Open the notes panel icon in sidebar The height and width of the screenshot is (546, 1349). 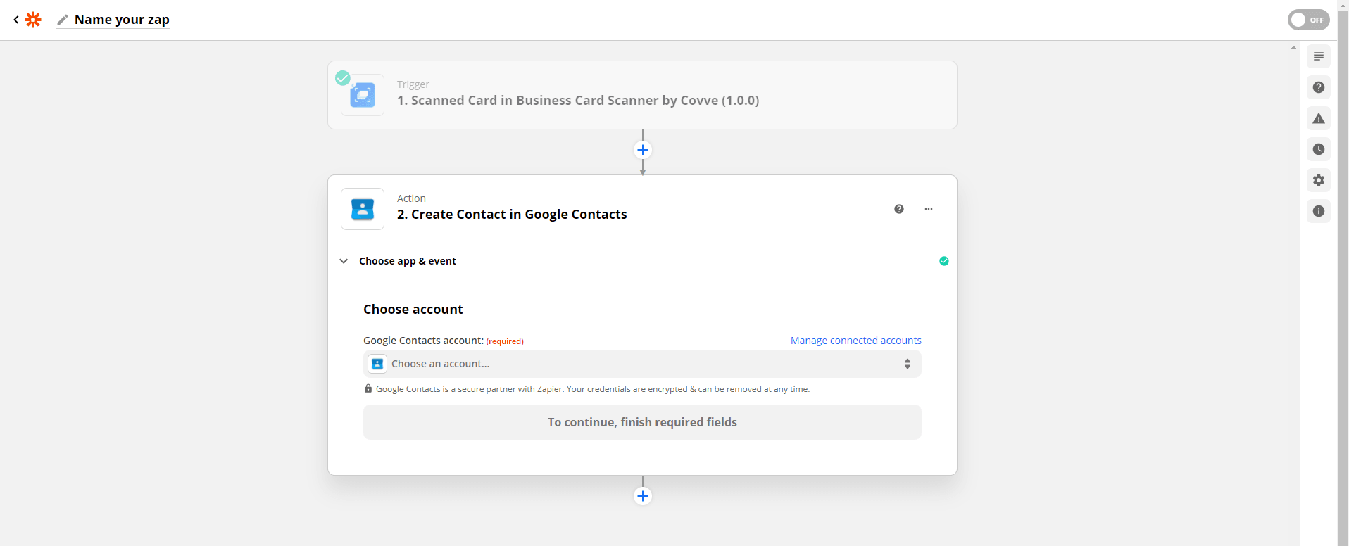(1319, 56)
